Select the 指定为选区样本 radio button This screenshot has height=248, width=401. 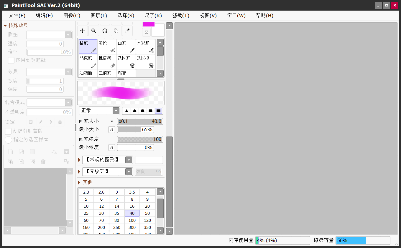(8, 140)
